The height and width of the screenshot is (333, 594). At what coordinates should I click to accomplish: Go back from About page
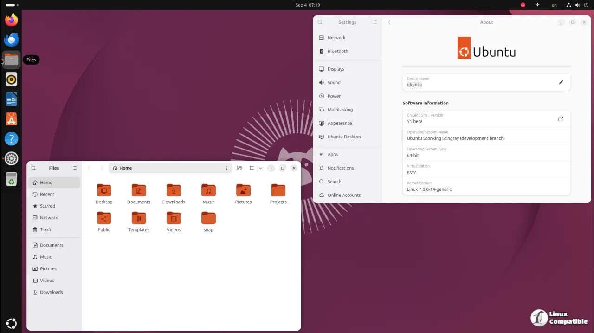(389, 22)
